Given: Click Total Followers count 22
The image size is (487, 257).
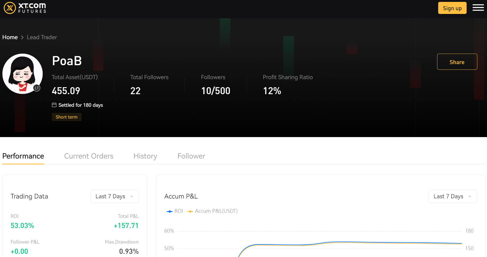Looking at the screenshot, I should pos(136,91).
